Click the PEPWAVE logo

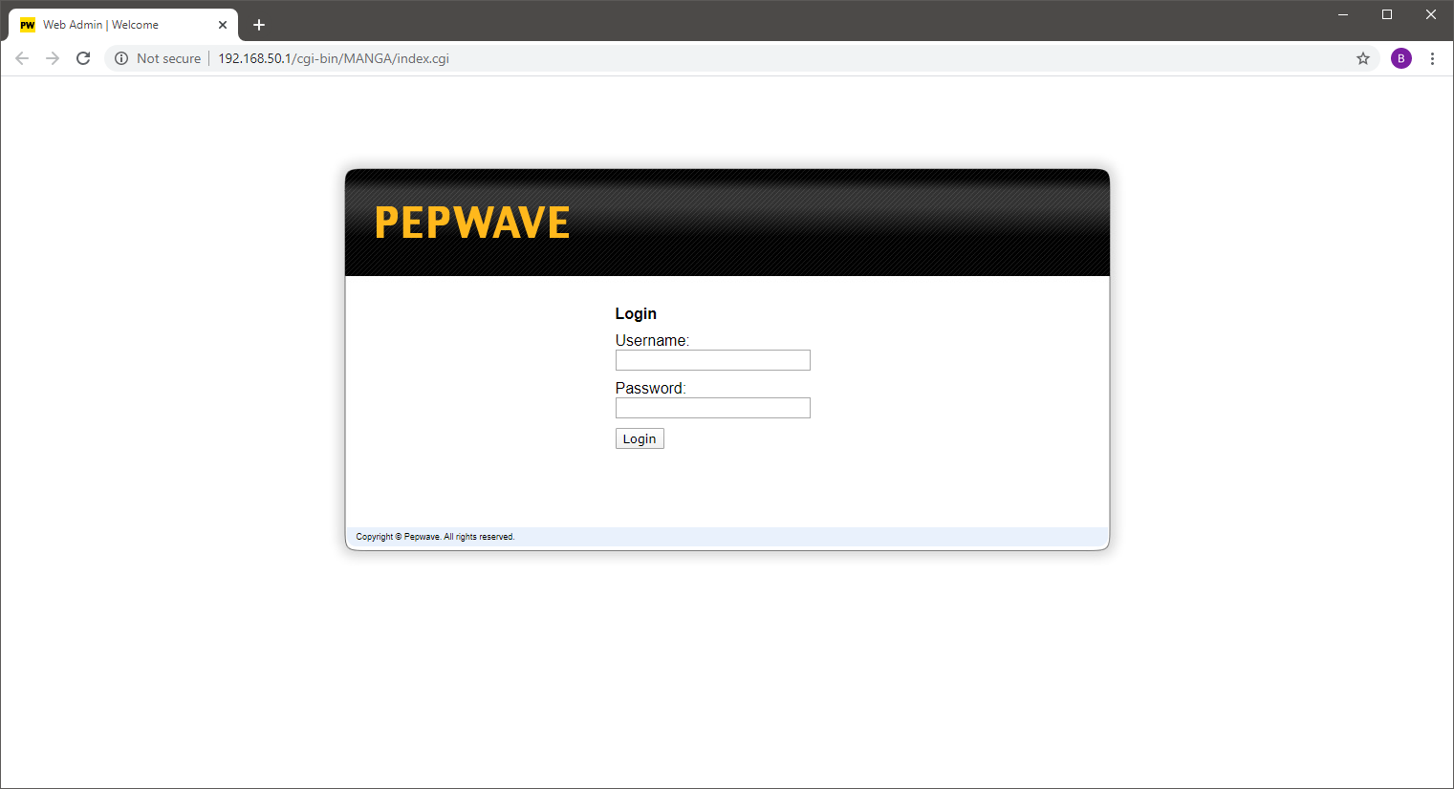pyautogui.click(x=472, y=223)
